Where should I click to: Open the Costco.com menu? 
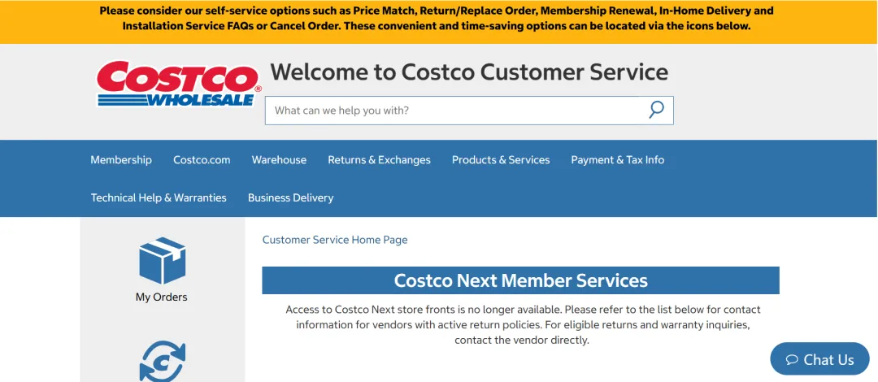[202, 159]
